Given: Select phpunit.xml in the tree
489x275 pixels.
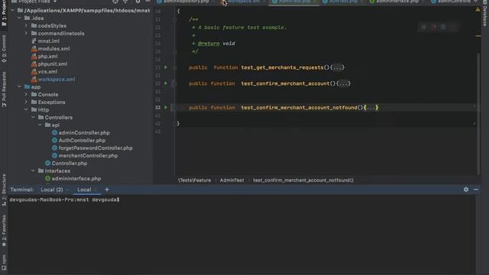Looking at the screenshot, I should (x=53, y=63).
